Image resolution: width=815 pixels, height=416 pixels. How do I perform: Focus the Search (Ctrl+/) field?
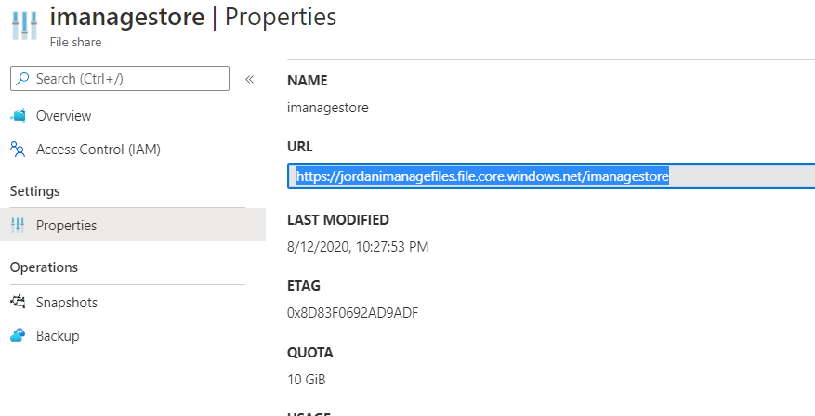coord(125,79)
